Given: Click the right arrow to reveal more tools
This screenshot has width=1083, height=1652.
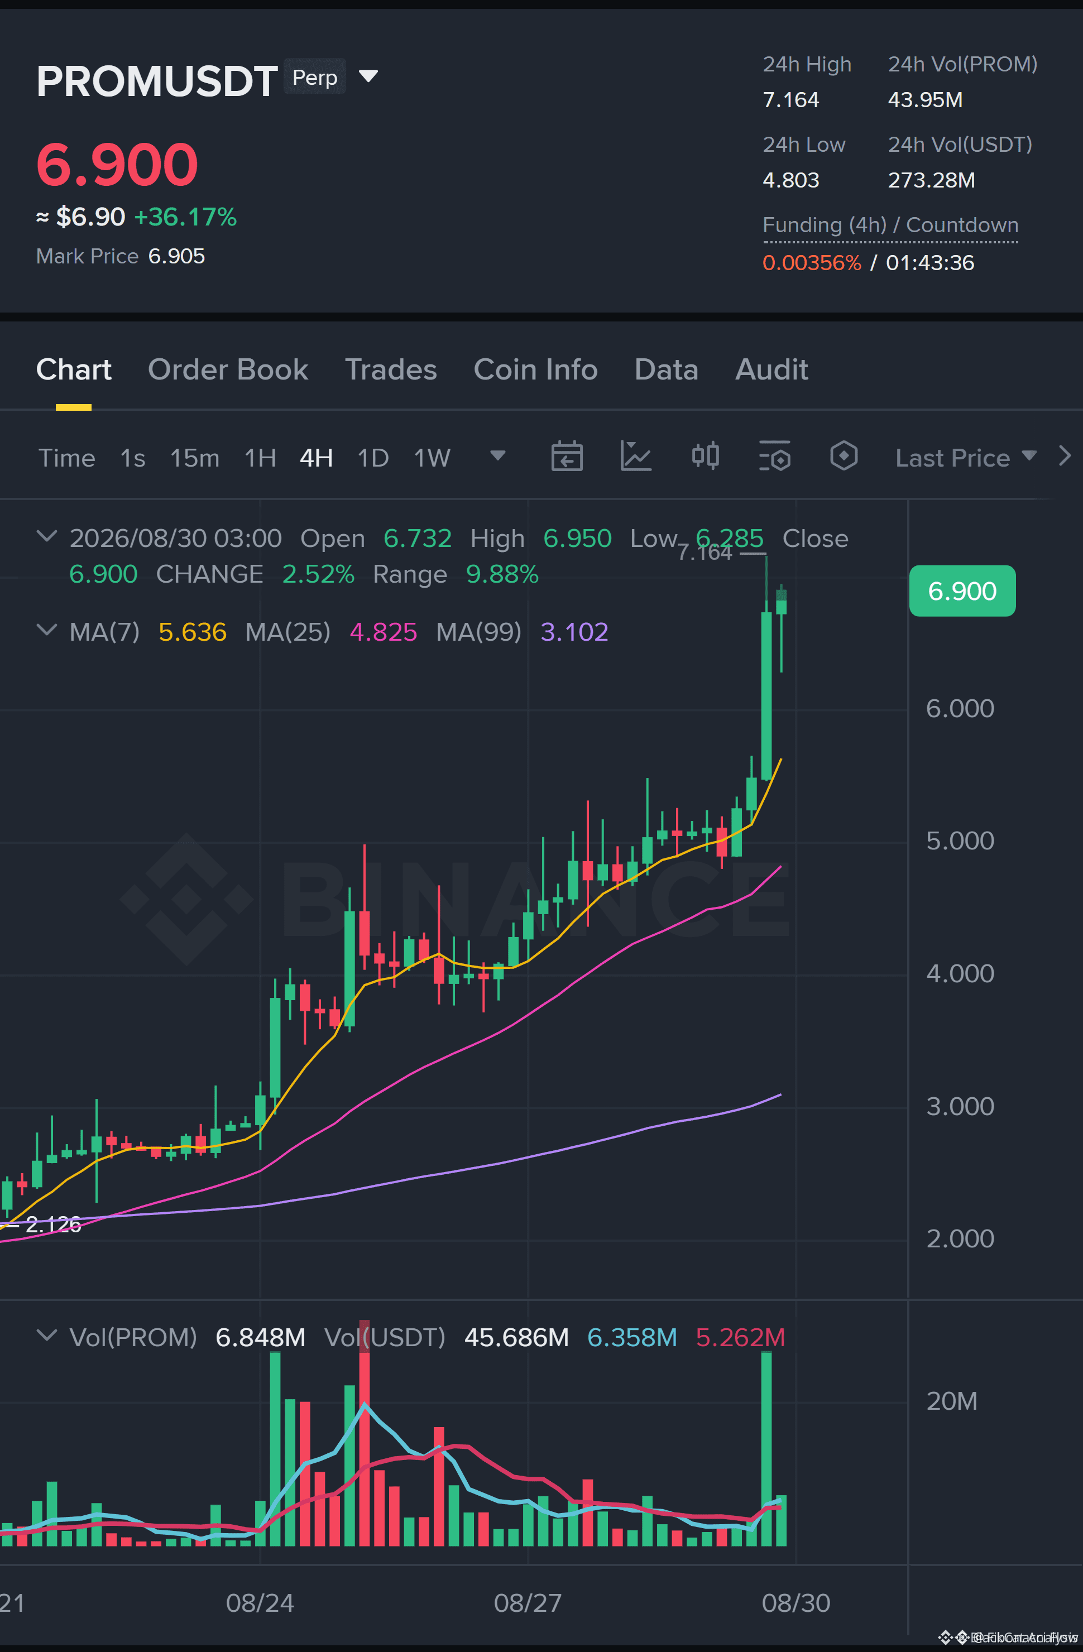Looking at the screenshot, I should click(x=1064, y=456).
